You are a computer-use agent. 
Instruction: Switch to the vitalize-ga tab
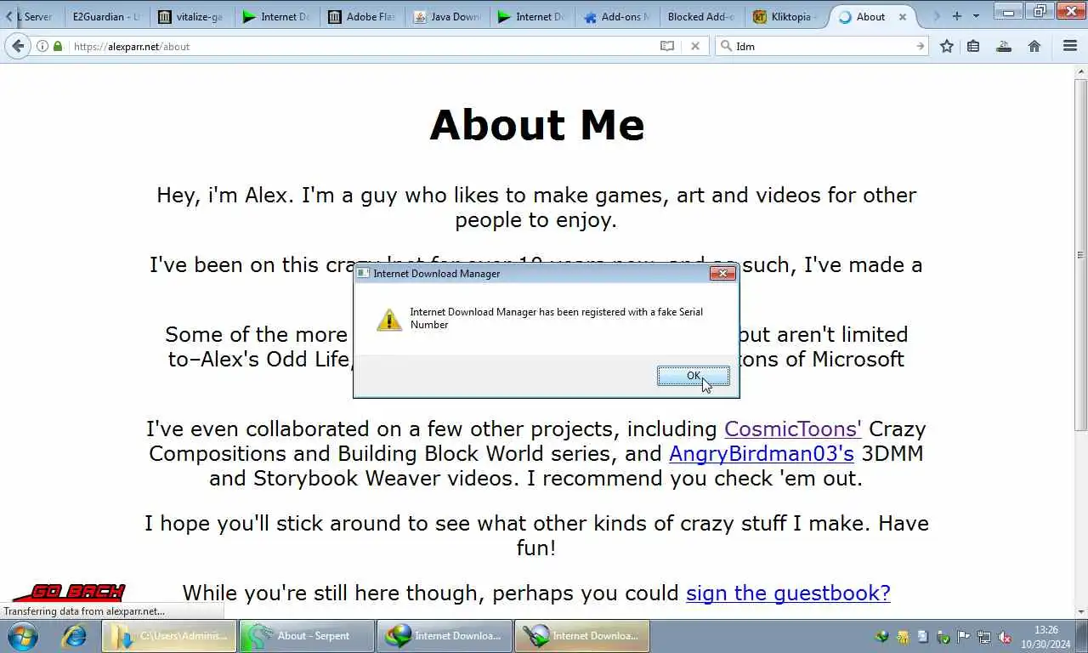point(190,16)
